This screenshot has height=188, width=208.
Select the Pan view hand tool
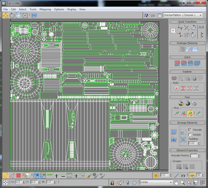[x=176, y=182]
